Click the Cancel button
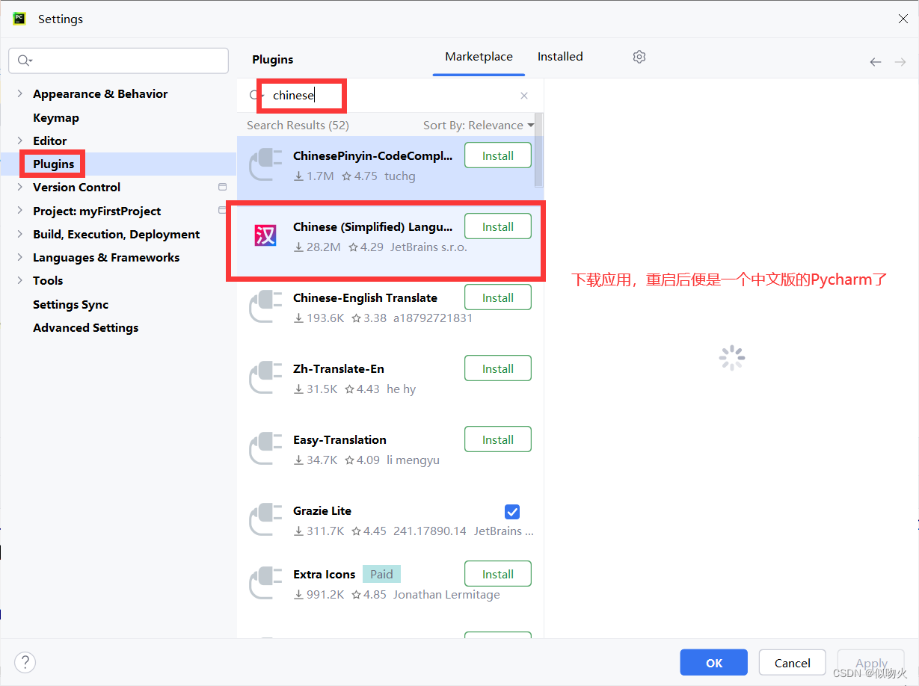The height and width of the screenshot is (686, 919). [x=793, y=663]
